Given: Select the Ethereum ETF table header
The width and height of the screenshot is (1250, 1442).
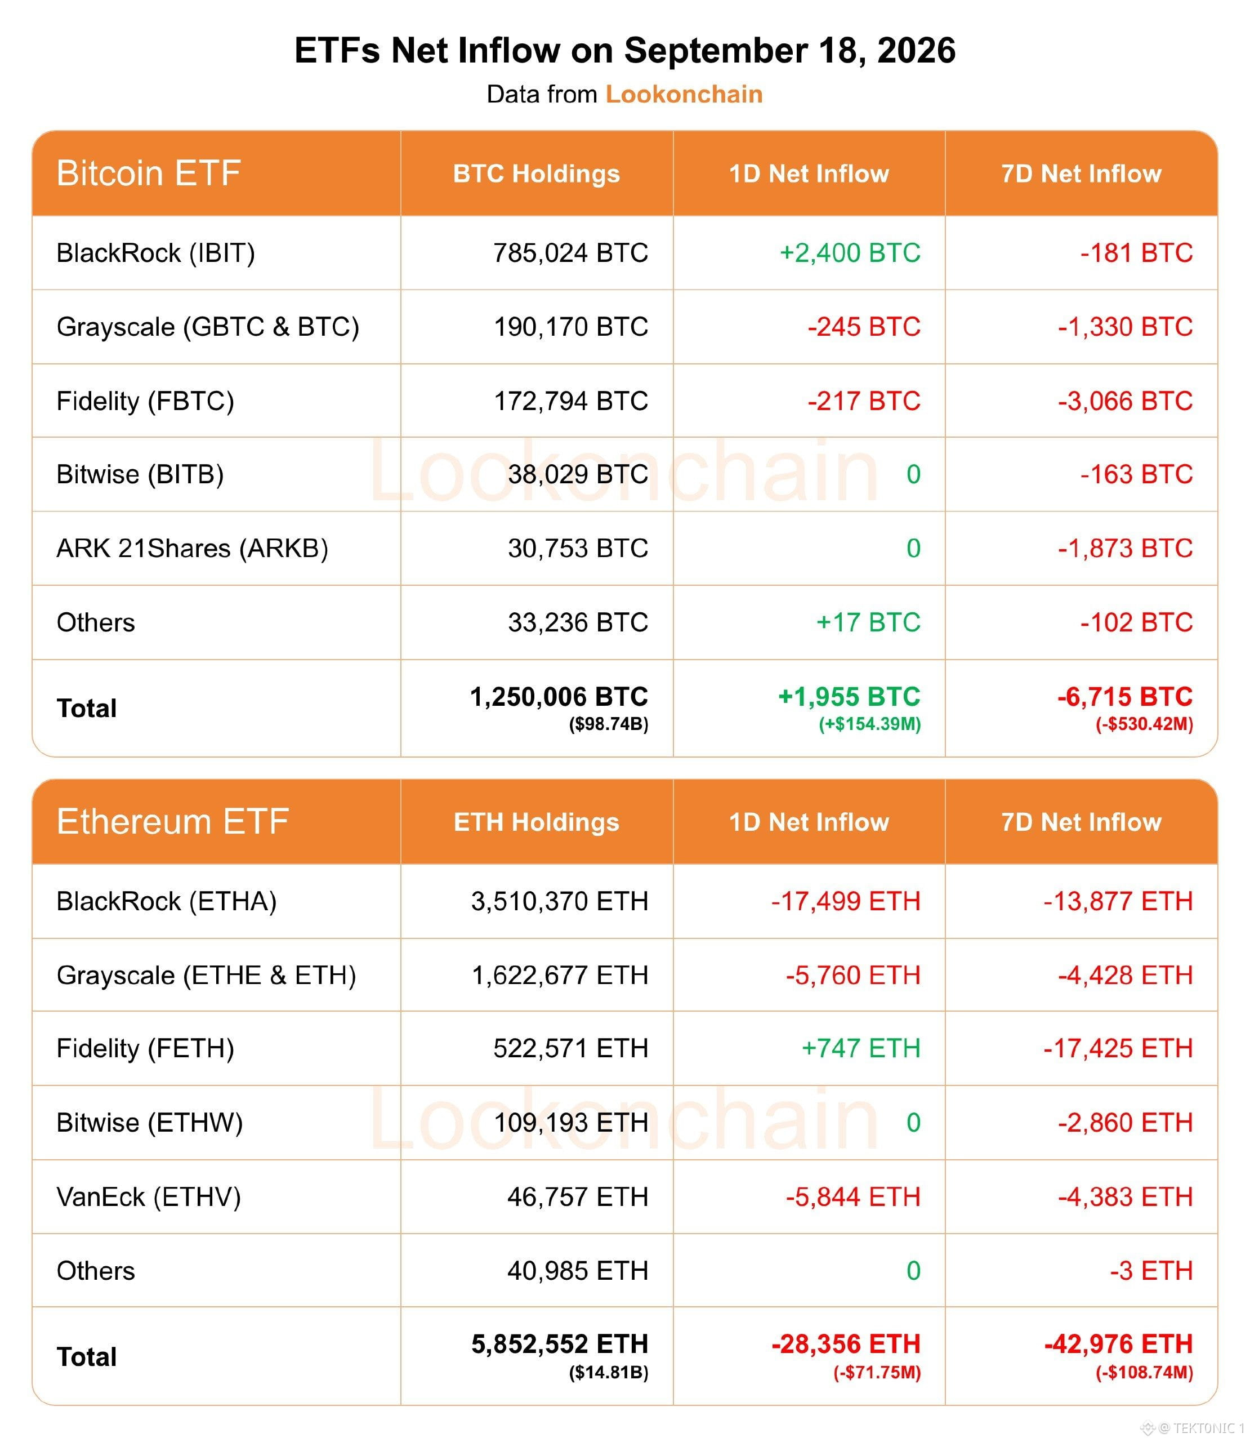Looking at the screenshot, I should point(172,821).
